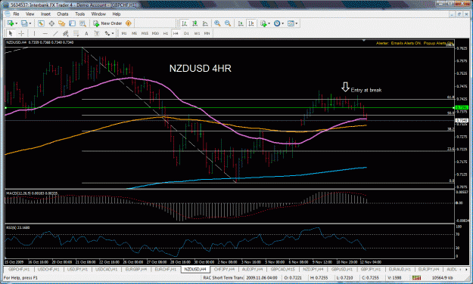Expand the Indicators dropdown arrow
The height and width of the screenshot is (284, 473).
(x=269, y=23)
